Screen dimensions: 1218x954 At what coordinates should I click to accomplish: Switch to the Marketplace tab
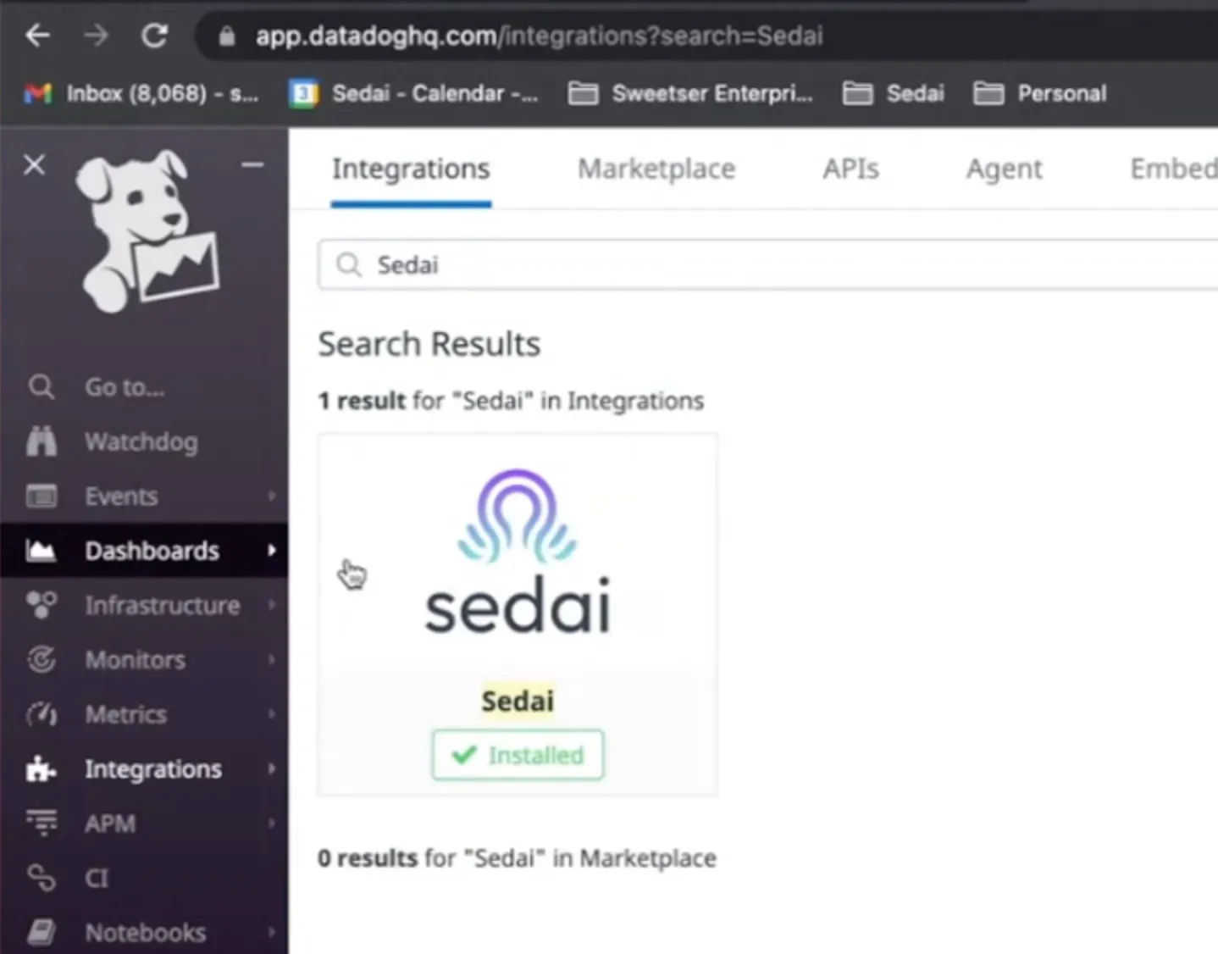tap(656, 169)
